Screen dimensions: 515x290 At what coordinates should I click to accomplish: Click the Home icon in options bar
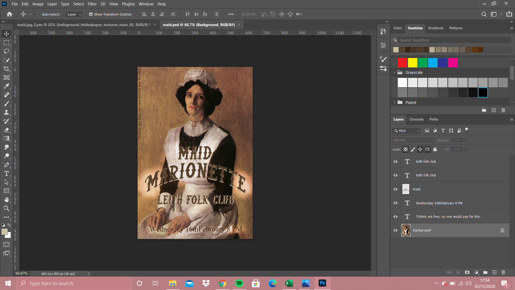pos(9,14)
